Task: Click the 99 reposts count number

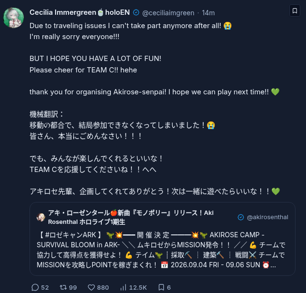Action: coord(73,288)
